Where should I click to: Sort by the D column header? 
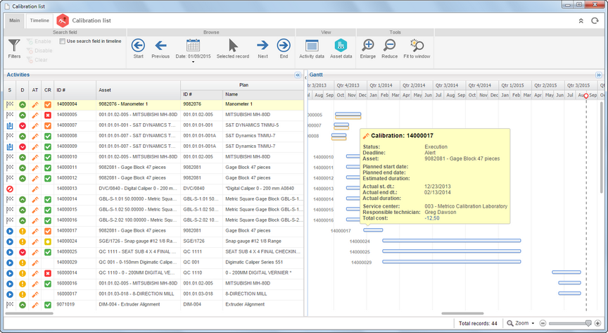pyautogui.click(x=23, y=90)
